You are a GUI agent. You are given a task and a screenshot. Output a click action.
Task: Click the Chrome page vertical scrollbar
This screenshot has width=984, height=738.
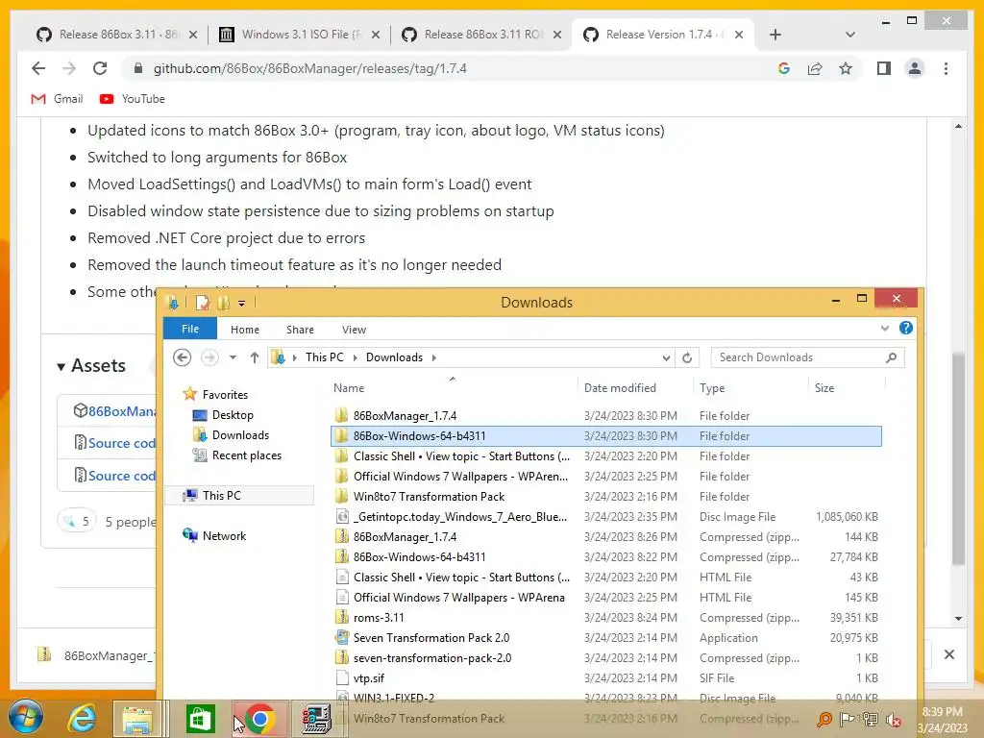(x=958, y=458)
